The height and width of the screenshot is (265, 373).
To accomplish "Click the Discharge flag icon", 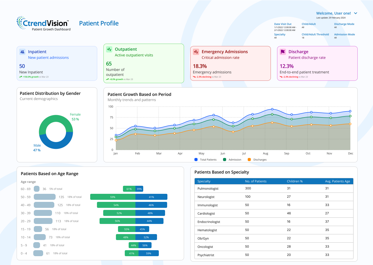I will pyautogui.click(x=283, y=52).
